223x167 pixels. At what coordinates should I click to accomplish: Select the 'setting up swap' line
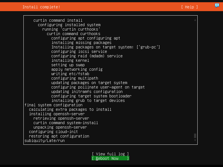tap(68, 65)
